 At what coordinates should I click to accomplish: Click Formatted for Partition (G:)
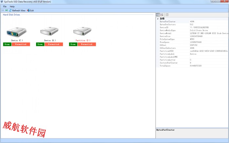click(x=87, y=44)
